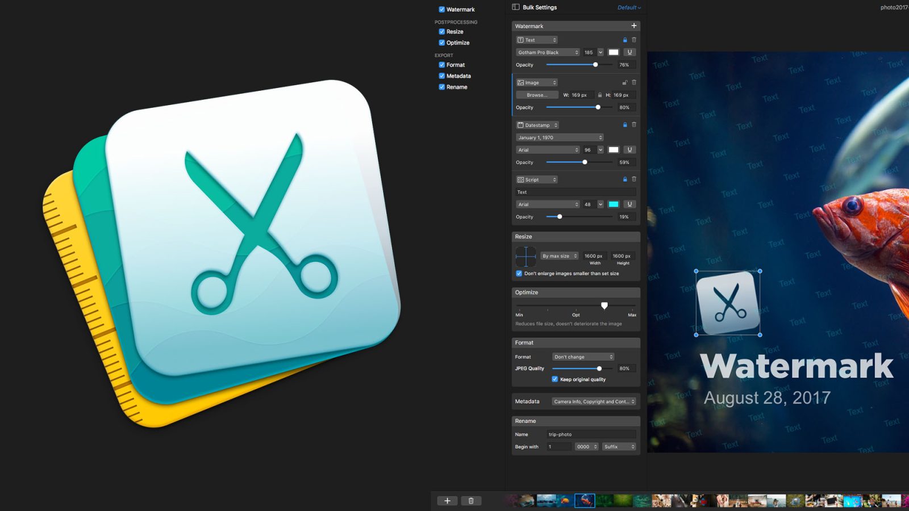Screen dimensions: 909x511
Task: Toggle Bulk Settings sidebar panel icon
Action: pyautogui.click(x=516, y=7)
